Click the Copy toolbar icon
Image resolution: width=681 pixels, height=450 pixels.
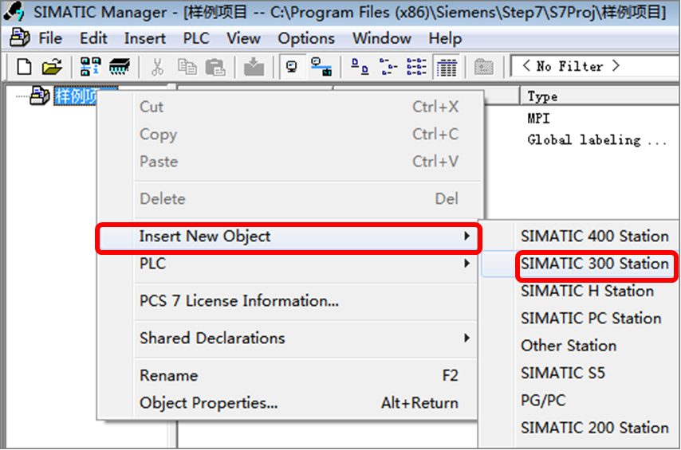[187, 67]
